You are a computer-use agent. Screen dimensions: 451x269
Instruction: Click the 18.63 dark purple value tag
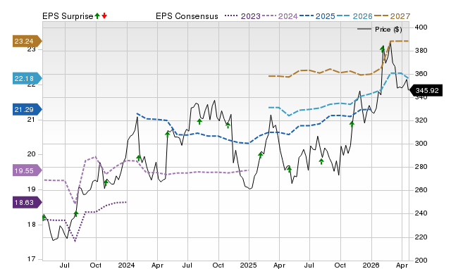pos(27,202)
